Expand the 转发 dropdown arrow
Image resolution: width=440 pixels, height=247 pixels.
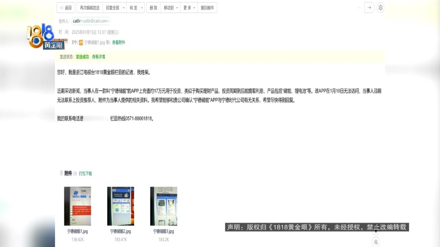[142, 8]
